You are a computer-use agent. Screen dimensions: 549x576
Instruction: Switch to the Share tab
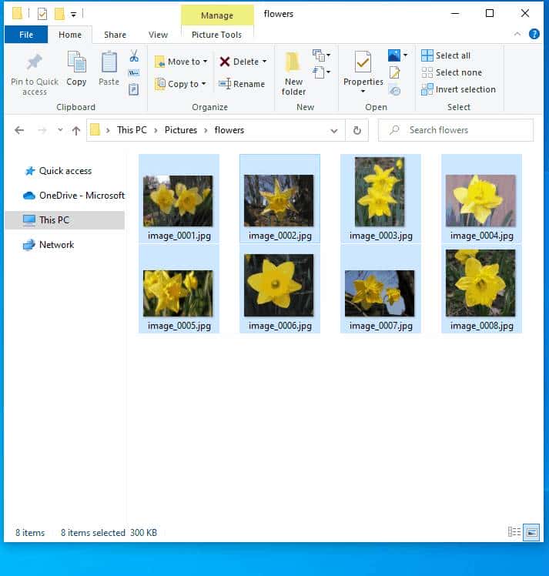click(115, 35)
